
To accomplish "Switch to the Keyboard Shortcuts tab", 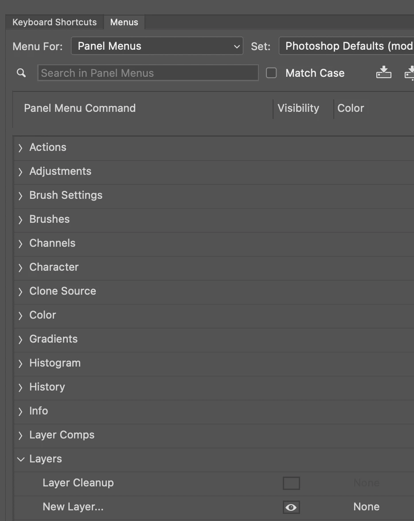I will pos(55,22).
